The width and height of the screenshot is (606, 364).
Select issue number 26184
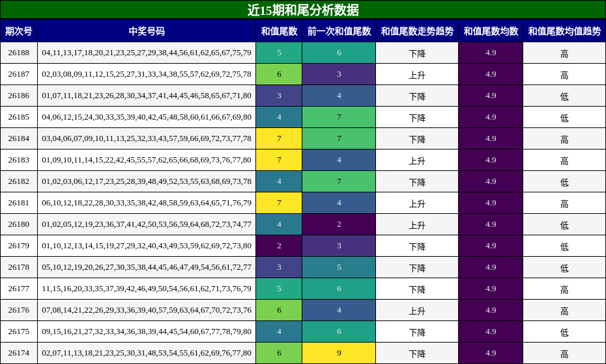point(18,138)
